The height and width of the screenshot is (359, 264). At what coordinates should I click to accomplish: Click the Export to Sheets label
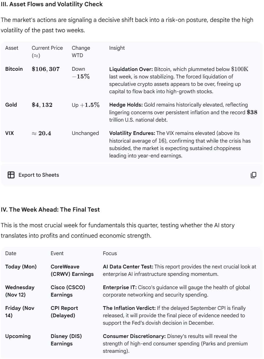click(39, 175)
